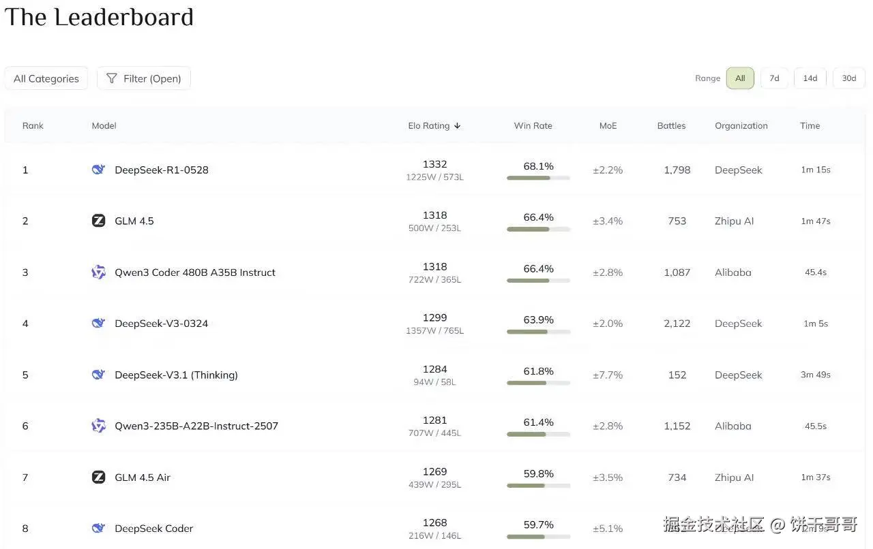Click the Qwen logo beside Qwen3-235B-A22B-Instruct-2507
Screen dimensions: 873x549
[x=98, y=426]
